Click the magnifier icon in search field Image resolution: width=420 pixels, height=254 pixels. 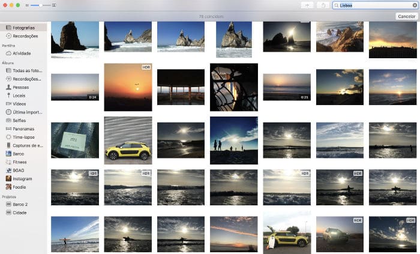(x=336, y=5)
